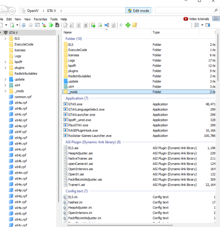This screenshot has width=220, height=227.
Task: Select common.rpf in the tree
Action: pyautogui.click(x=23, y=97)
